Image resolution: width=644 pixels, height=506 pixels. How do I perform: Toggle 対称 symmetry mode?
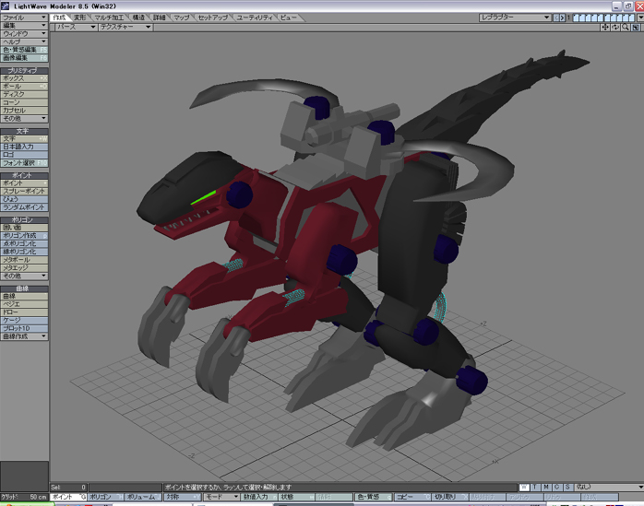tap(183, 497)
